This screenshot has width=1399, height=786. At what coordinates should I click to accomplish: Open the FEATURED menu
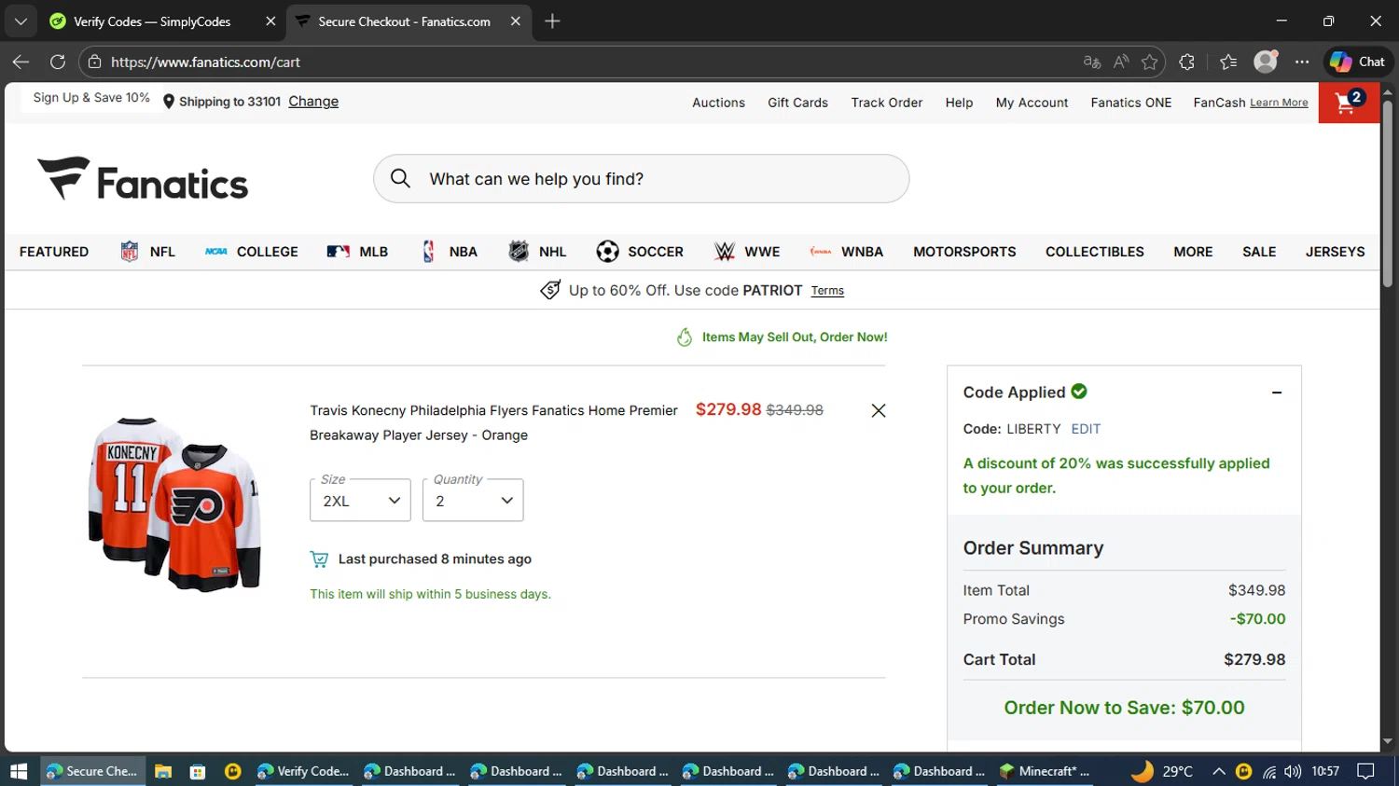point(54,252)
